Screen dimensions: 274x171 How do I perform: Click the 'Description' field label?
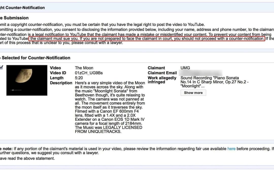click(x=61, y=83)
